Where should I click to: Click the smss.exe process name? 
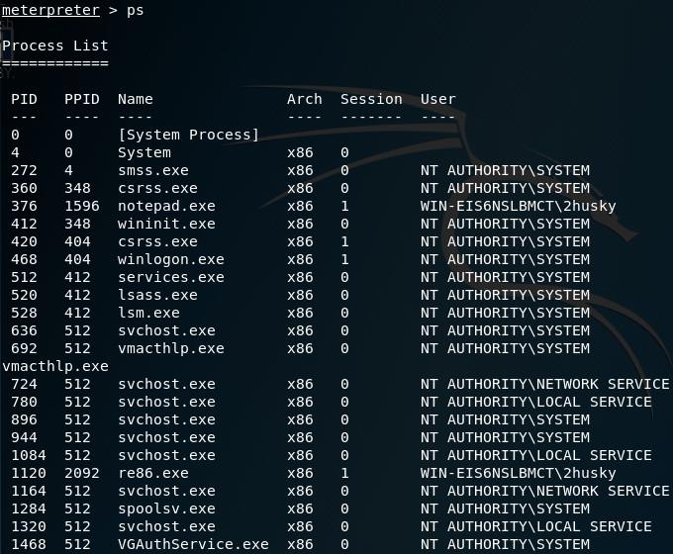(153, 170)
